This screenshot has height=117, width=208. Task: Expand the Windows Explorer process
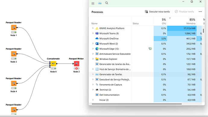tap(93, 59)
